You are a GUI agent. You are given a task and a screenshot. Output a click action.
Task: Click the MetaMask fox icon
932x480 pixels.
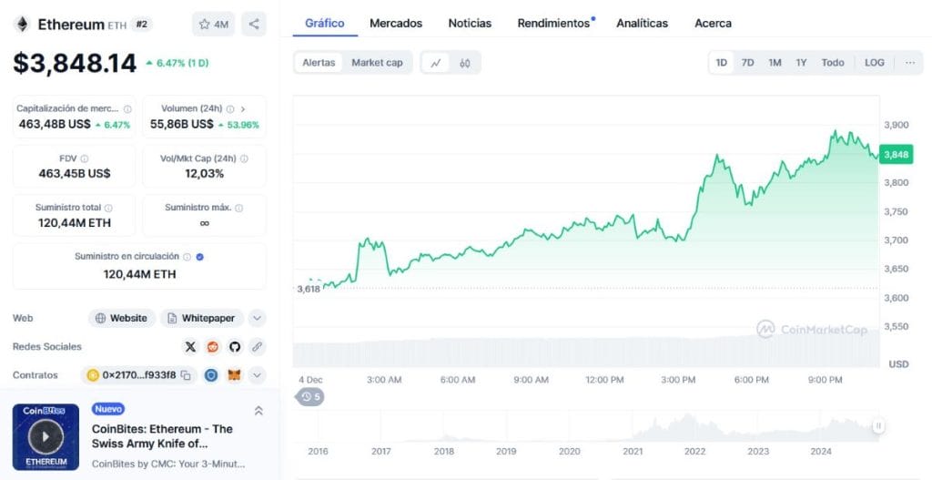tap(234, 375)
